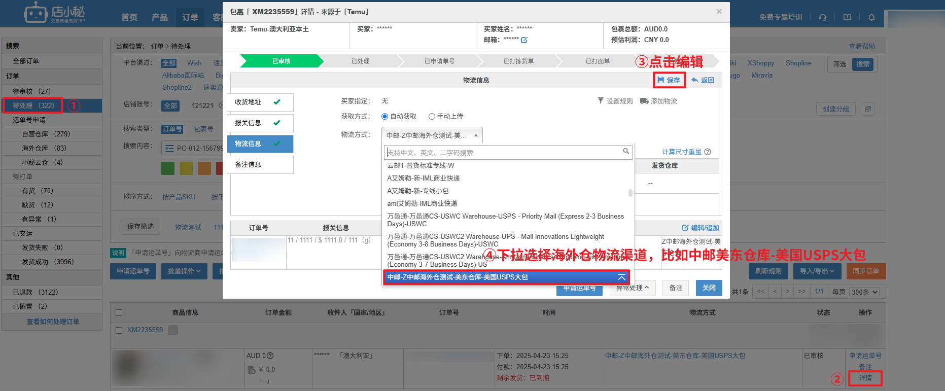Click the logistics dropdown list scrollbar
945x391 pixels.
coord(631,193)
